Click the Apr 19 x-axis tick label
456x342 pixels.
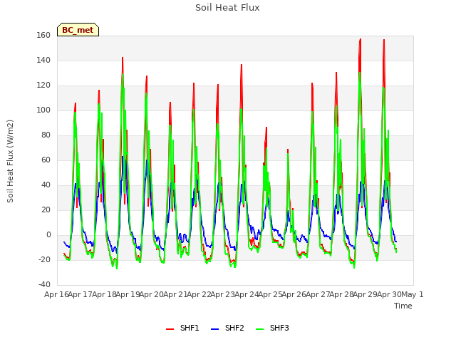click(128, 294)
